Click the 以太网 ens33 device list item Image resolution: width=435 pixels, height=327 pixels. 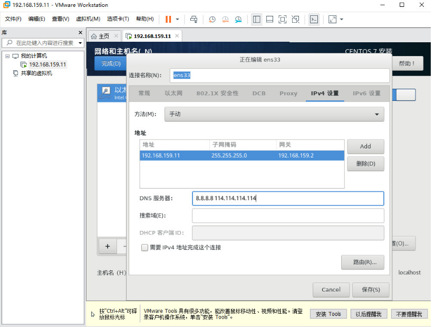(x=112, y=93)
